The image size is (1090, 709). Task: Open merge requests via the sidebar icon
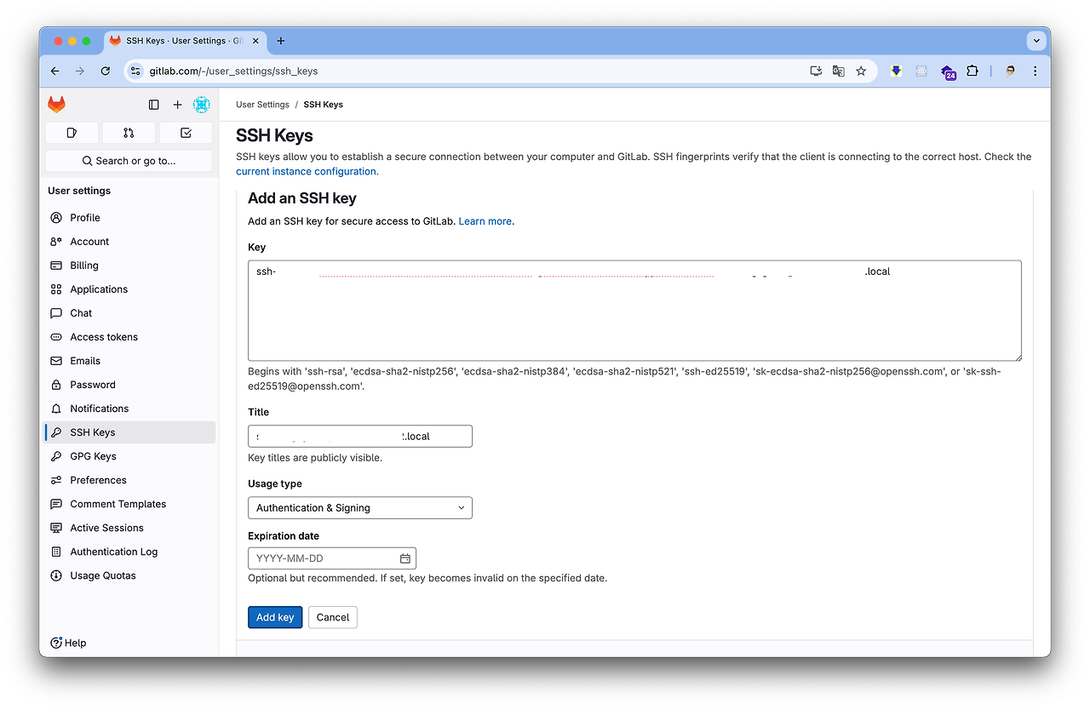[x=128, y=133]
